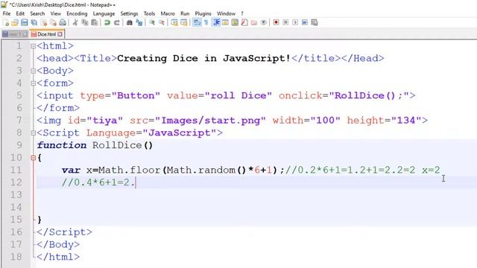Image resolution: width=477 pixels, height=268 pixels.
Task: Open the View menu
Action: pos(56,13)
